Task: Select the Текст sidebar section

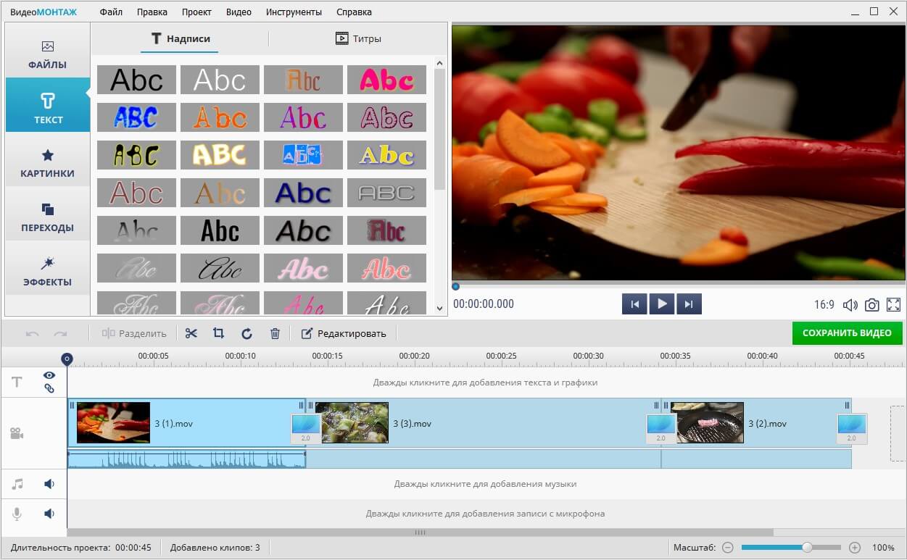Action: pos(48,106)
